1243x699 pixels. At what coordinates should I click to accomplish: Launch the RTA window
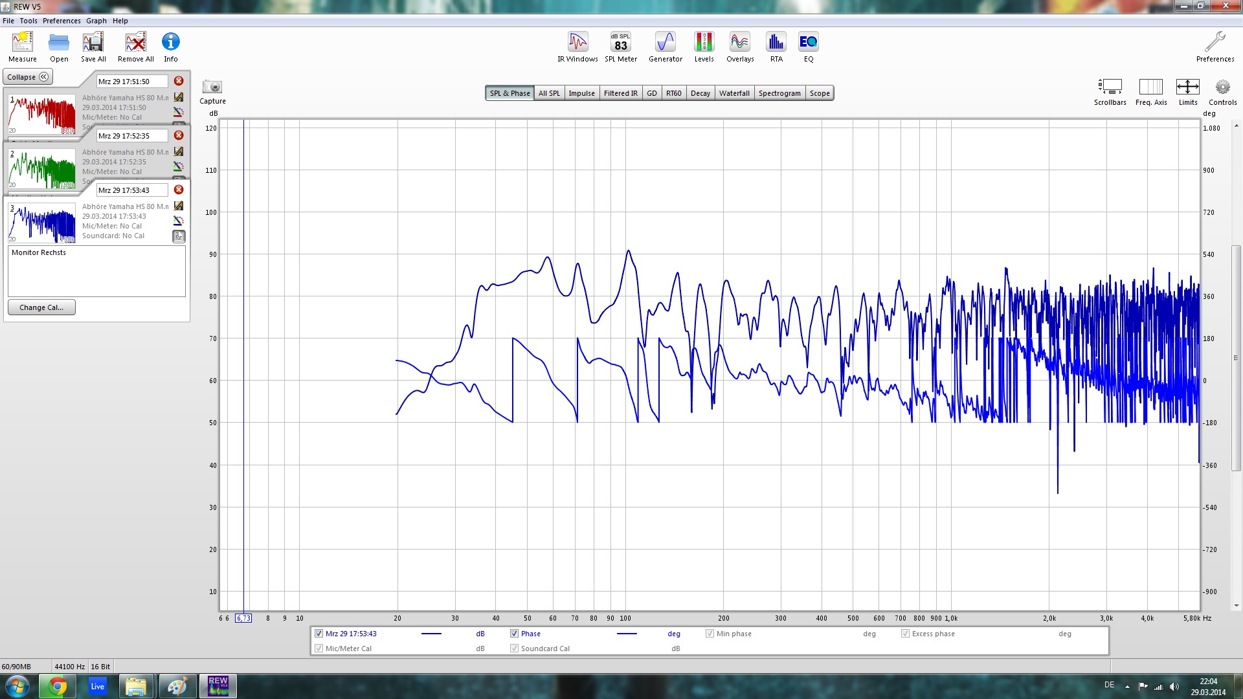click(x=776, y=47)
